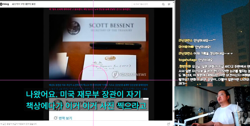Click chat message from 마아루아빠
250x126 pixels.
[x=194, y=47]
